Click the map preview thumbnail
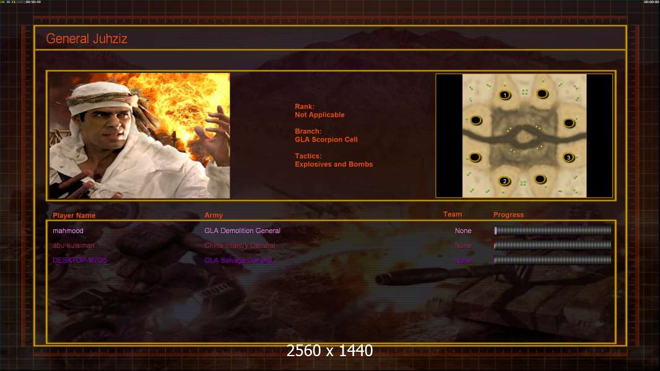This screenshot has width=660, height=371. point(524,135)
